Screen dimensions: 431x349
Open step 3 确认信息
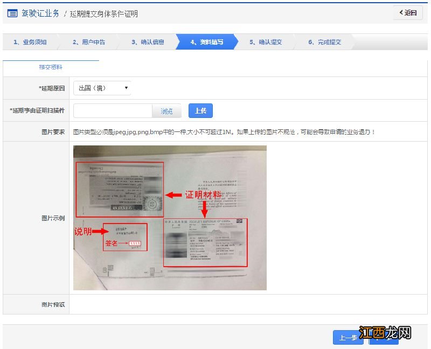coord(148,41)
